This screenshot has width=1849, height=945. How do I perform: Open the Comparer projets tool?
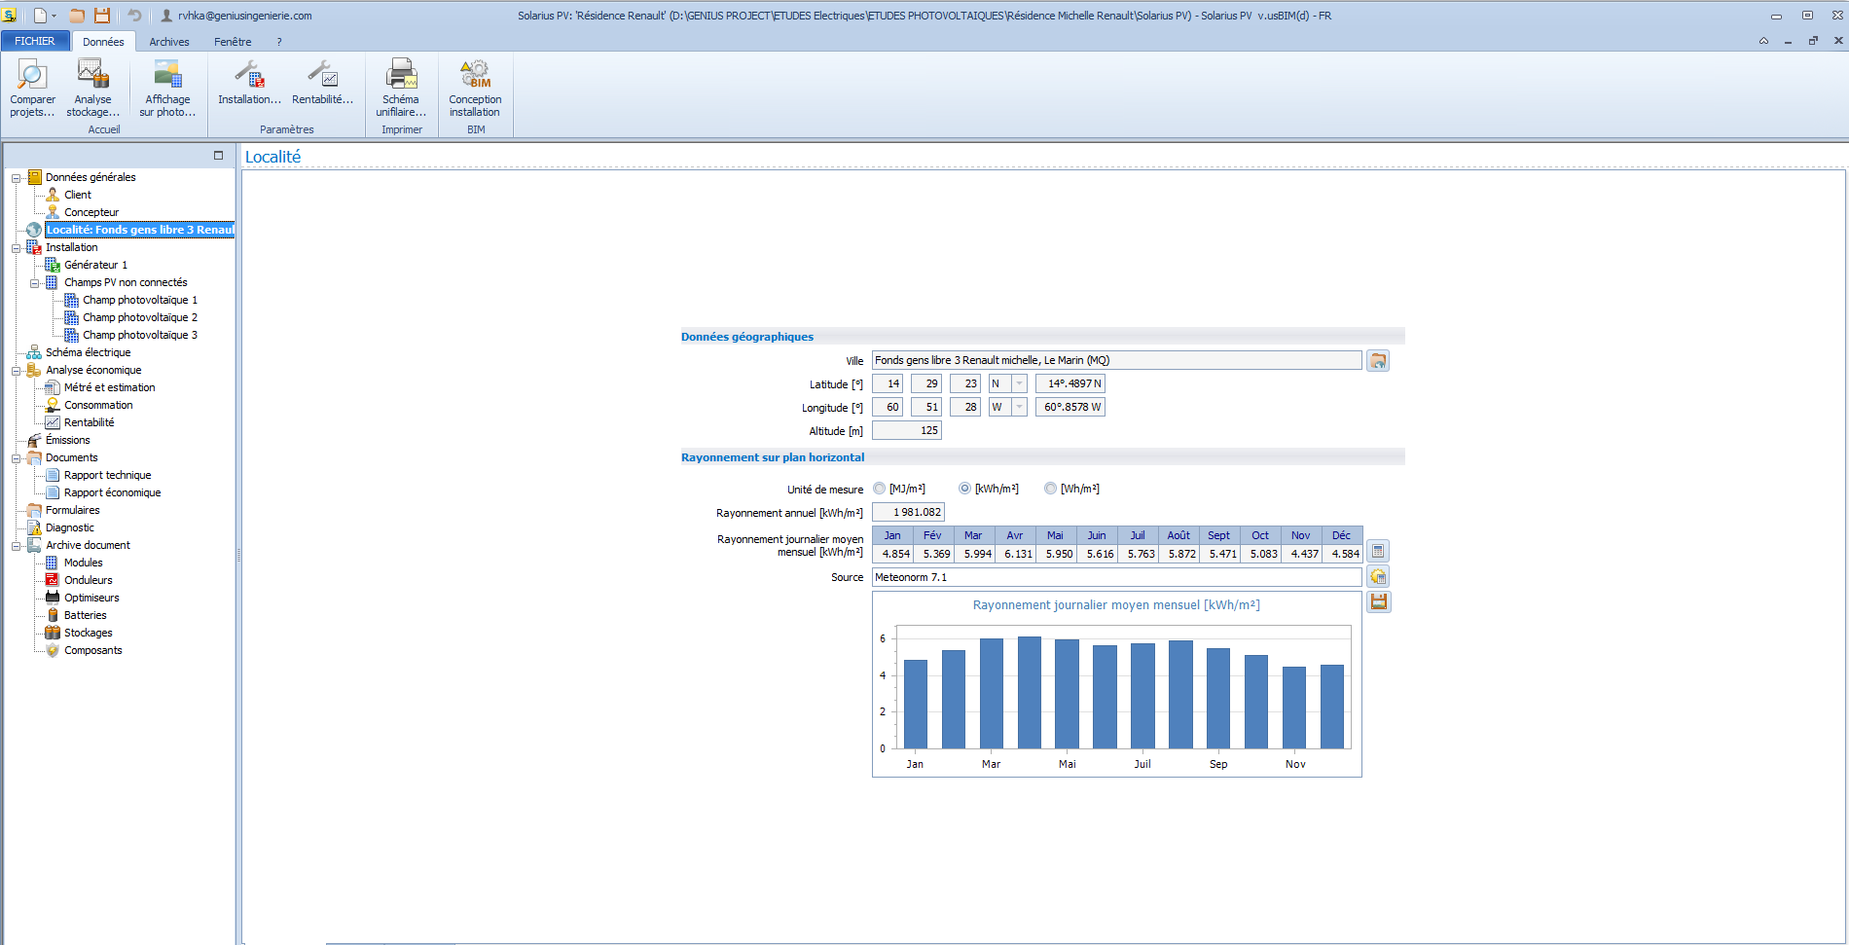pos(32,88)
